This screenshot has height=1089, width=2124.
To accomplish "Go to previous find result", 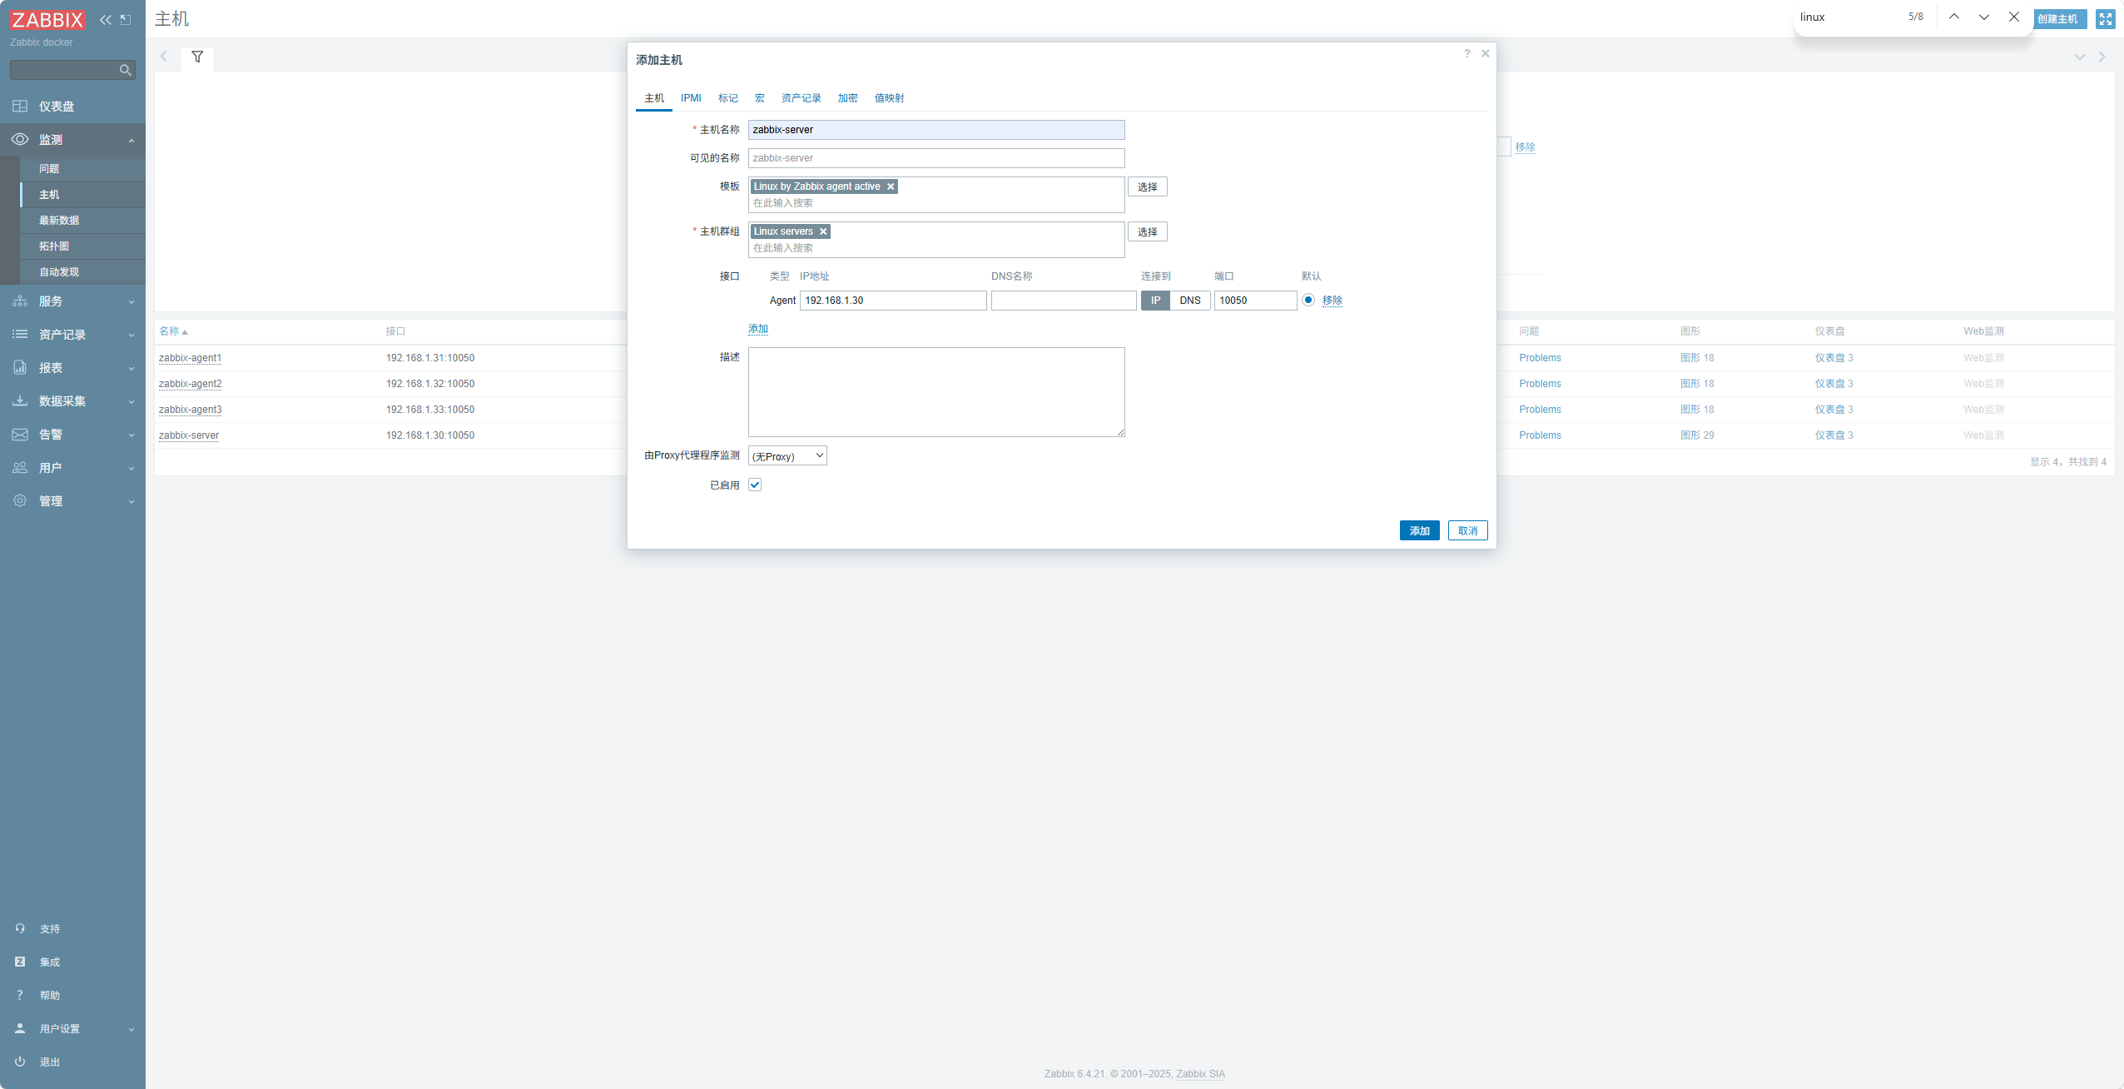I will (x=1954, y=17).
